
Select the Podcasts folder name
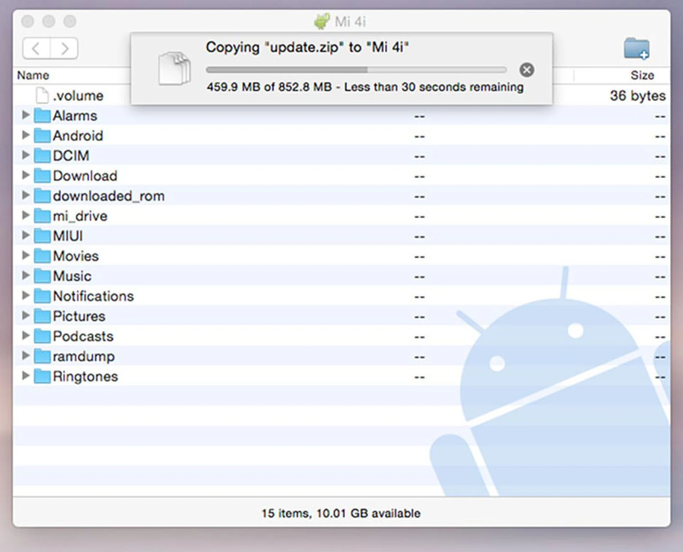pyautogui.click(x=83, y=336)
